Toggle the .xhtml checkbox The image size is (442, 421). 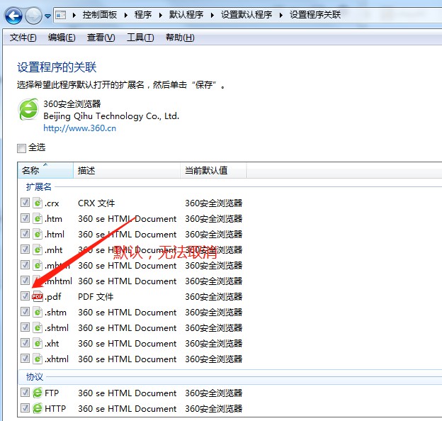point(25,358)
